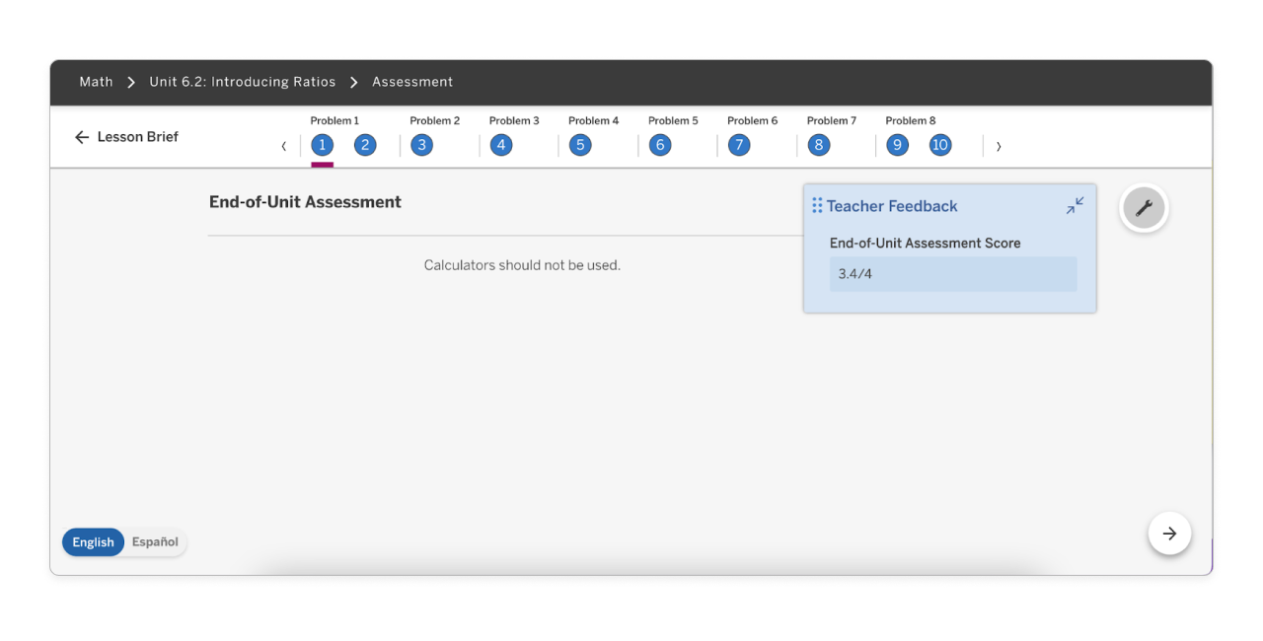Grab the Teacher Feedback drag handle
This screenshot has height=641, width=1263.
click(x=817, y=205)
